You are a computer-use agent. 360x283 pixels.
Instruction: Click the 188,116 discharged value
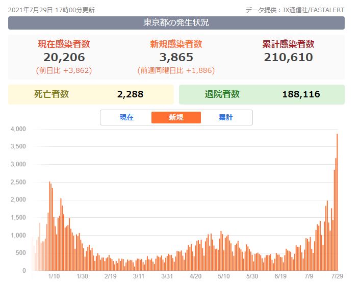[x=301, y=94]
